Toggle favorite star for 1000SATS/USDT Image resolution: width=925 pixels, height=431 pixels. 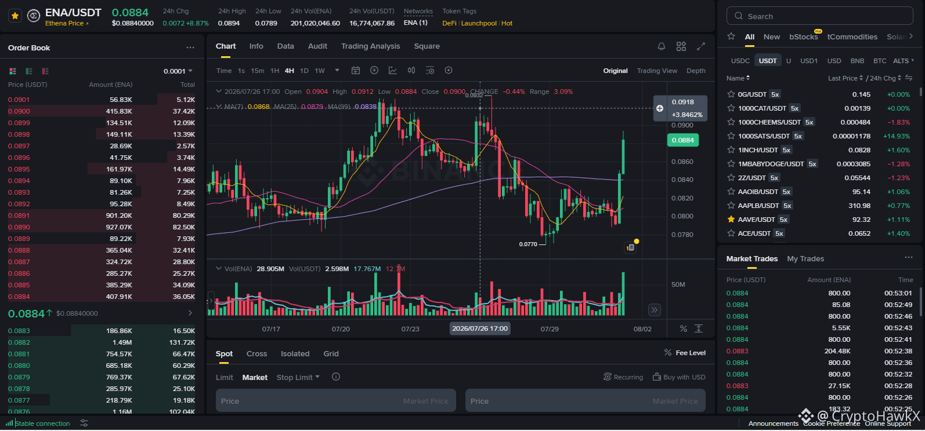(731, 136)
